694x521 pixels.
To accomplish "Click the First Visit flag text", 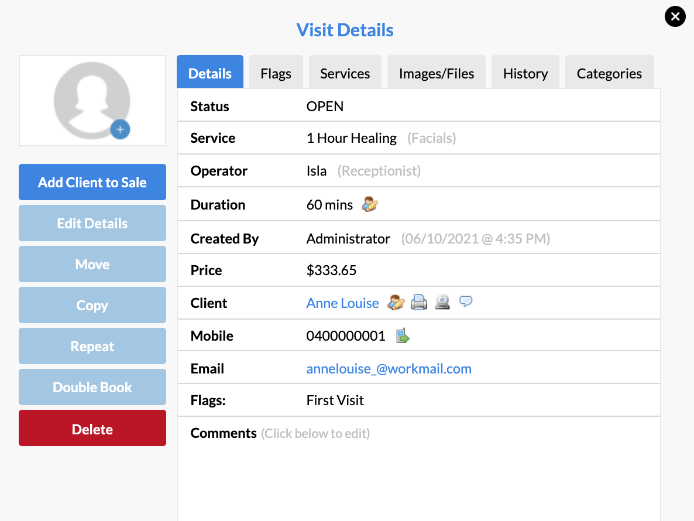I will (335, 400).
